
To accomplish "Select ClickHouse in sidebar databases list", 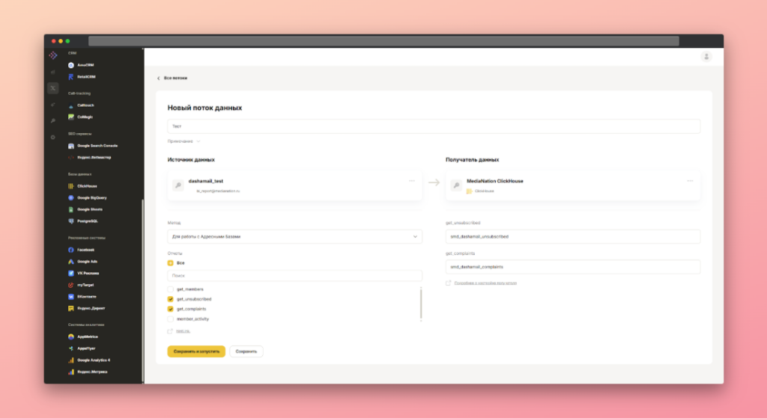I will (82, 186).
